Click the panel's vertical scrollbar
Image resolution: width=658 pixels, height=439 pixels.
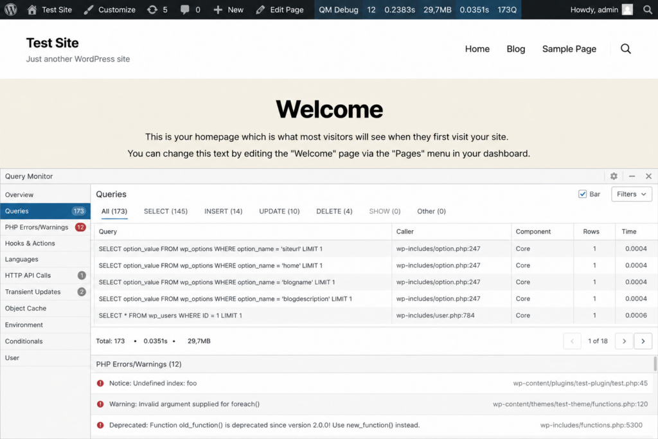pyautogui.click(x=655, y=363)
